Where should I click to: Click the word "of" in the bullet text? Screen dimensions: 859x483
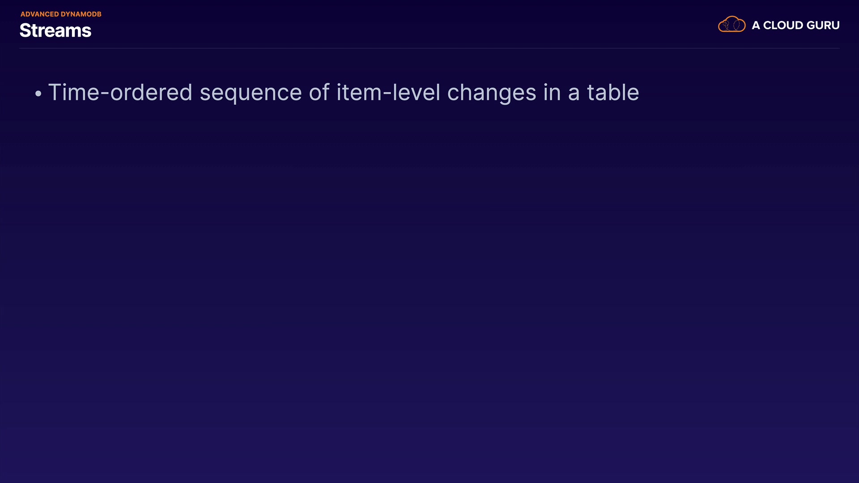point(319,93)
